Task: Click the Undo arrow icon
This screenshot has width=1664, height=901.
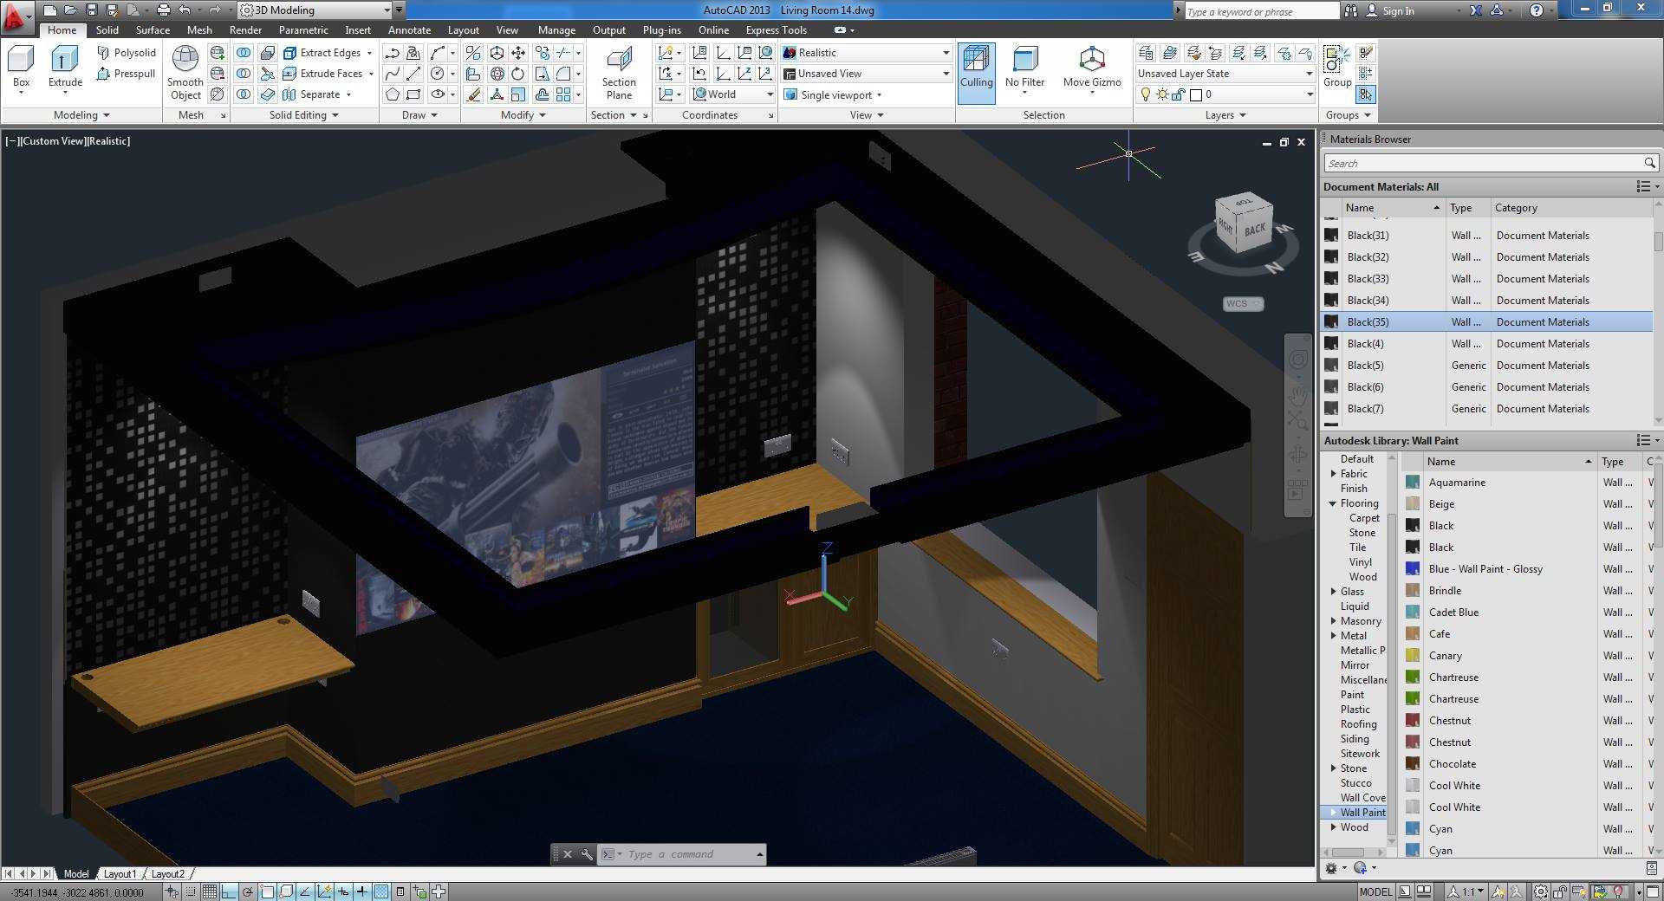Action: click(x=185, y=10)
